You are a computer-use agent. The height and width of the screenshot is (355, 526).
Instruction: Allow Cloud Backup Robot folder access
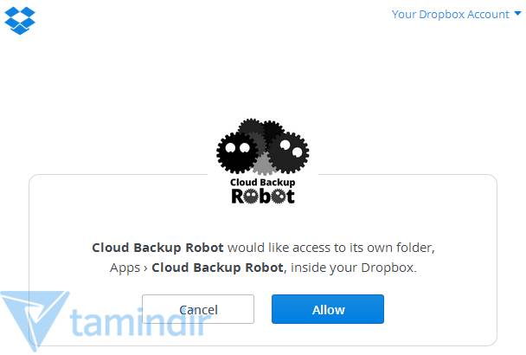pos(328,309)
